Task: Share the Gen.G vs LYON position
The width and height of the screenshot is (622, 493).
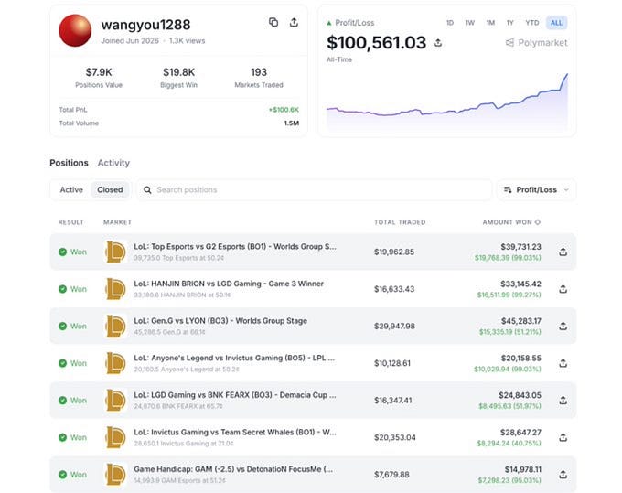Action: tap(563, 326)
